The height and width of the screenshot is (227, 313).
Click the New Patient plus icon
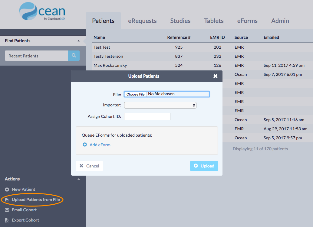7,190
